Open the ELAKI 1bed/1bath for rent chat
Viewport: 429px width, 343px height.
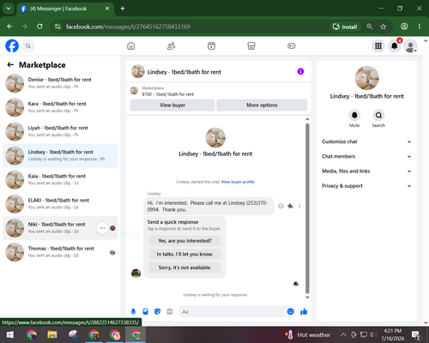60,204
